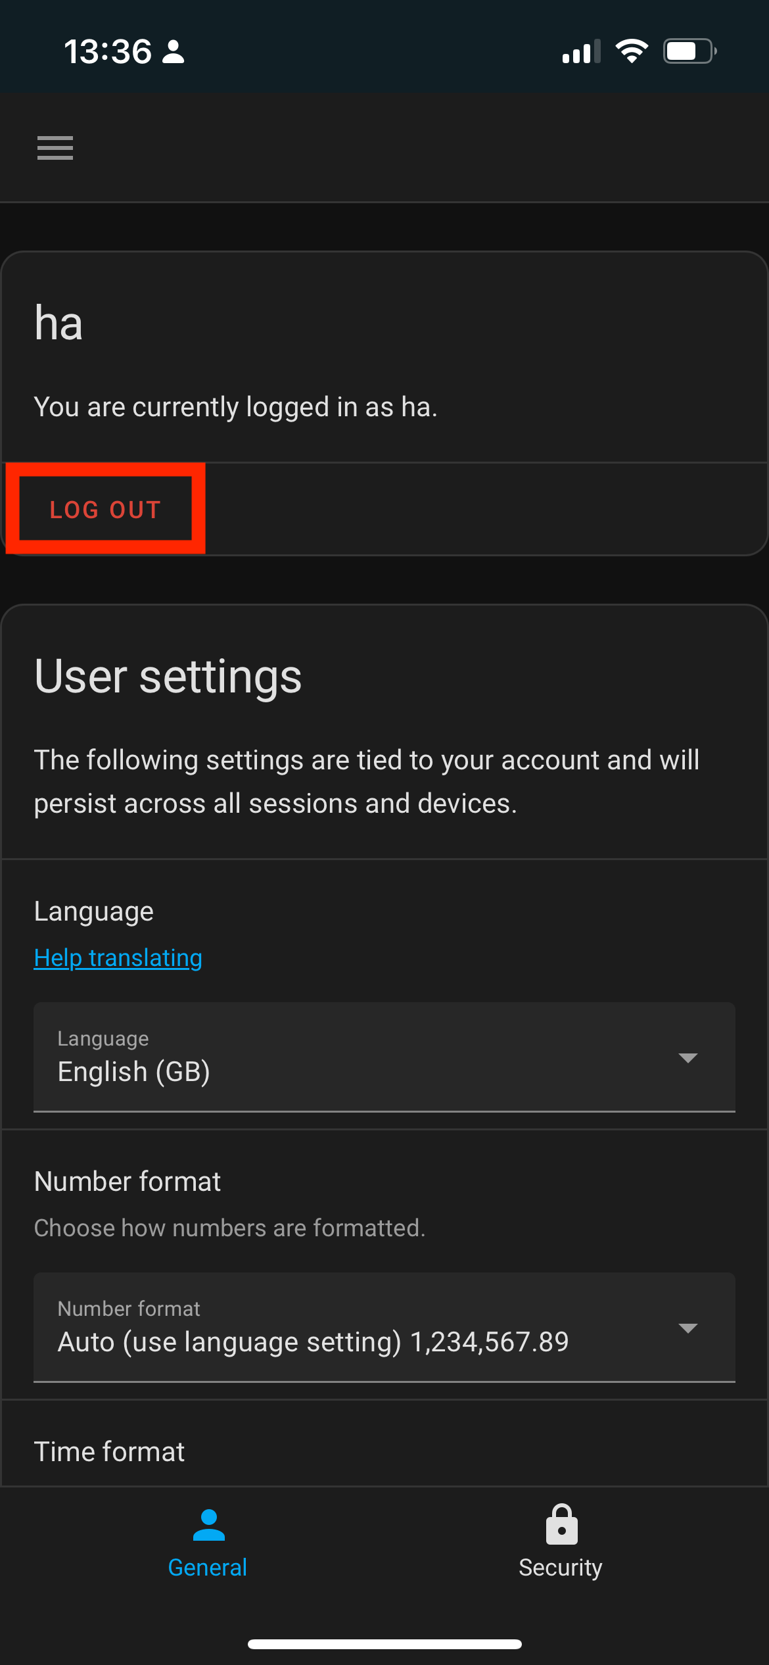This screenshot has width=769, height=1665.
Task: Tap the Wi-Fi status icon
Action: (632, 51)
